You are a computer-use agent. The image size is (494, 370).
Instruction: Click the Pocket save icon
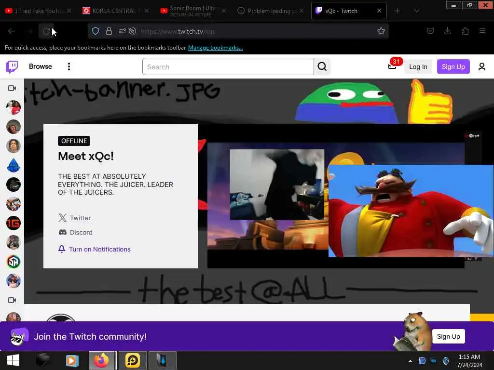click(x=430, y=31)
